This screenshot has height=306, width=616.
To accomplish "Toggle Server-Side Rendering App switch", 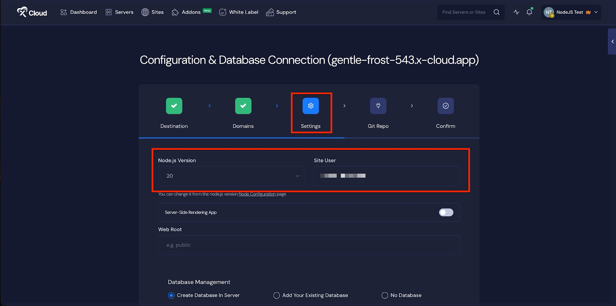I will click(x=446, y=212).
